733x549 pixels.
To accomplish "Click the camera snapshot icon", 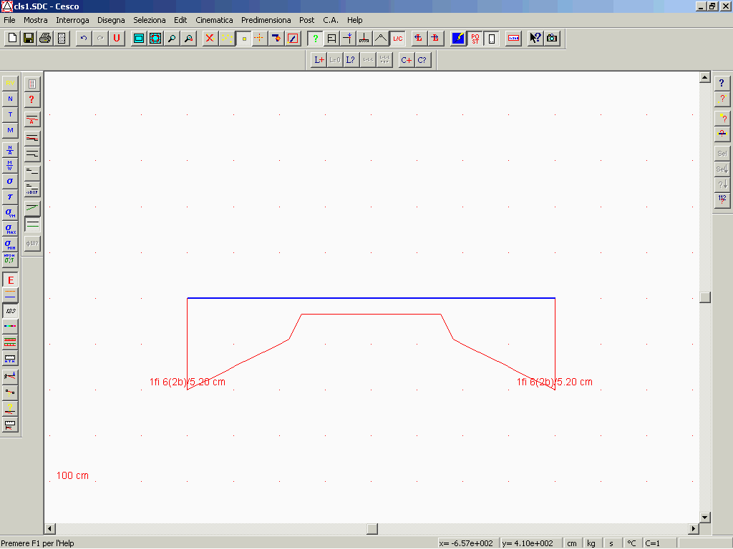I will (x=552, y=39).
